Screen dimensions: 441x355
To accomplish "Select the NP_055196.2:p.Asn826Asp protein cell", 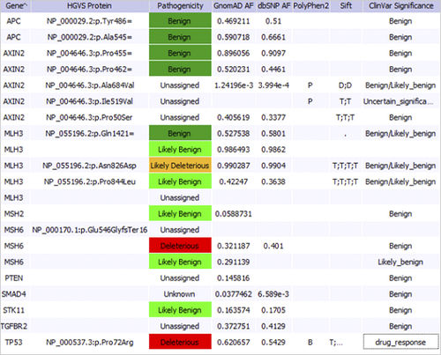I will [89, 166].
